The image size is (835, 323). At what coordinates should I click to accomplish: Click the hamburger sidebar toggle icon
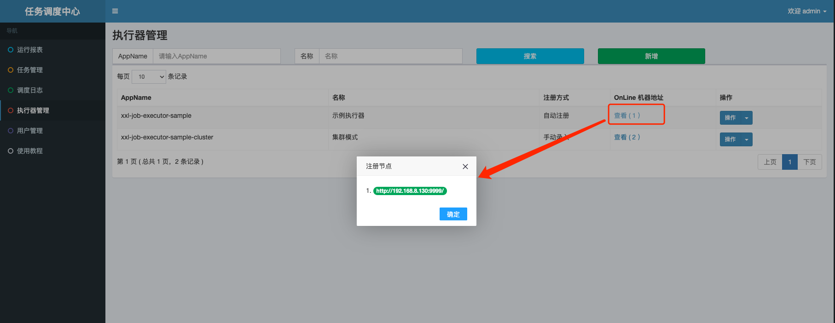[115, 11]
